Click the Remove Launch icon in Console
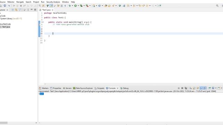223x125 pixels. [x=182, y=88]
